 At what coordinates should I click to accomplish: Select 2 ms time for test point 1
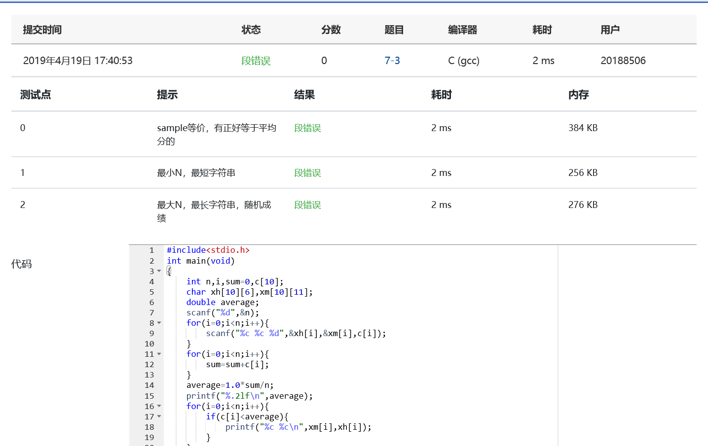[x=442, y=173]
